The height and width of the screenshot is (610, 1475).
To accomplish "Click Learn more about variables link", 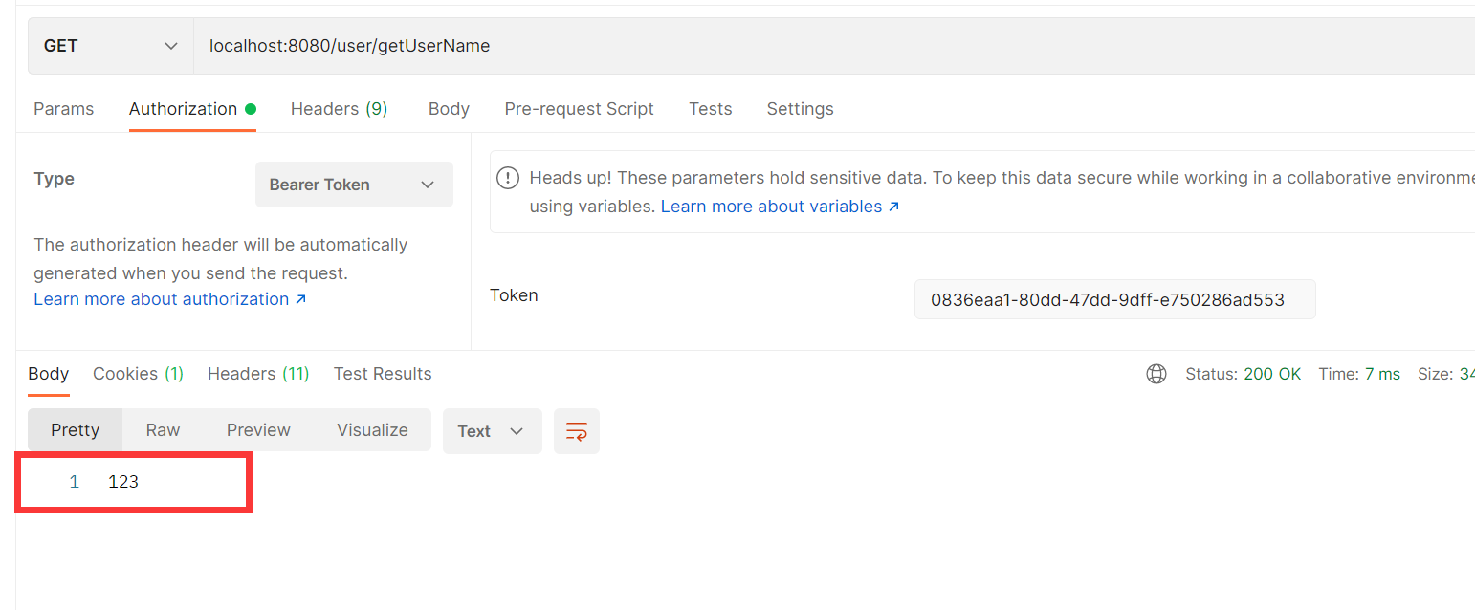I will (770, 206).
